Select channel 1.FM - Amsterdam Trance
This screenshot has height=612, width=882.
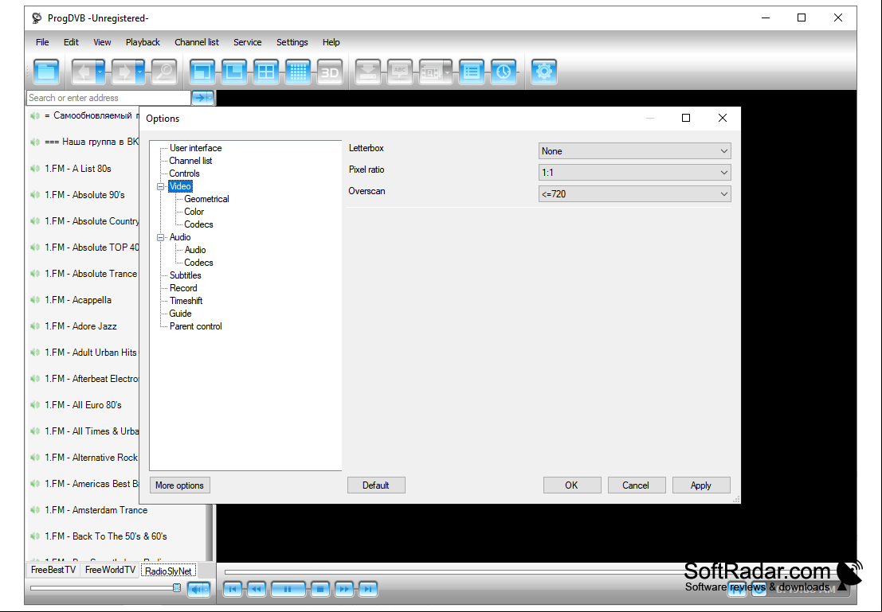coord(96,510)
